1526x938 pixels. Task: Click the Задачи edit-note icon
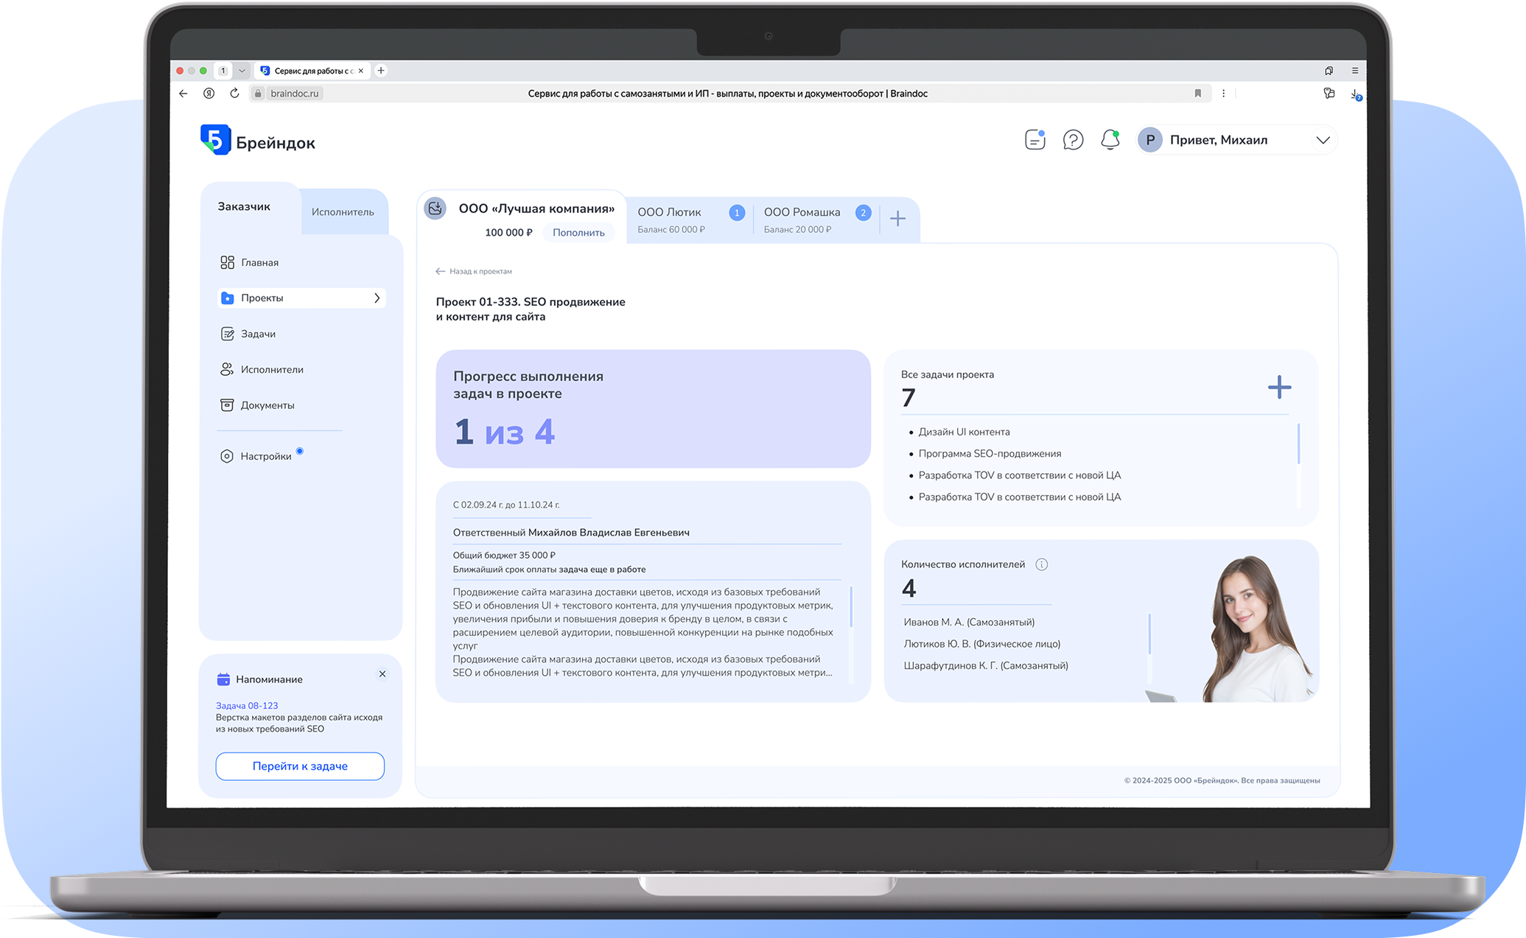(x=227, y=334)
